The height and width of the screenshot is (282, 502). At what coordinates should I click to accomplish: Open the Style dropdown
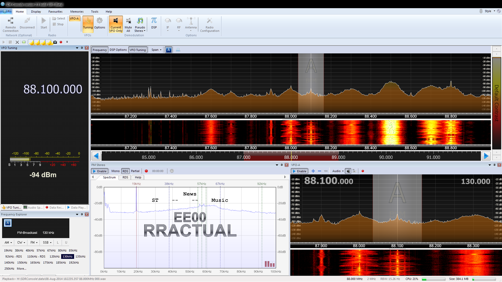[490, 11]
